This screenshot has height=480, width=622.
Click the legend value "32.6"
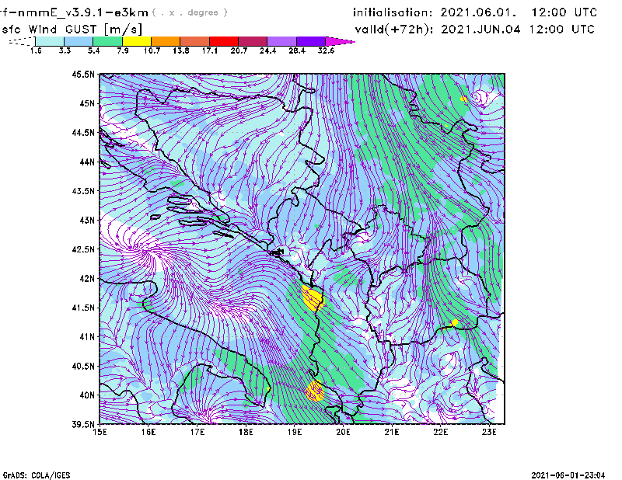(x=326, y=50)
